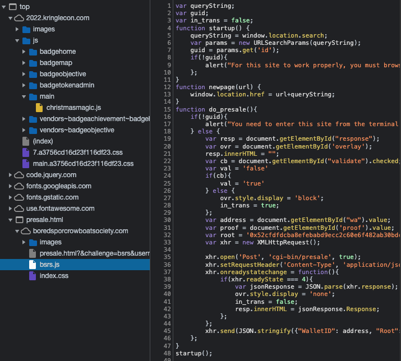Select the badgetokenadmin folder

[67, 85]
